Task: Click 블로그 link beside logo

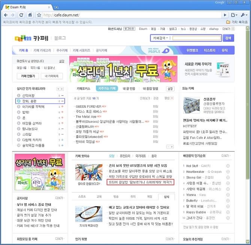Action: (60, 38)
